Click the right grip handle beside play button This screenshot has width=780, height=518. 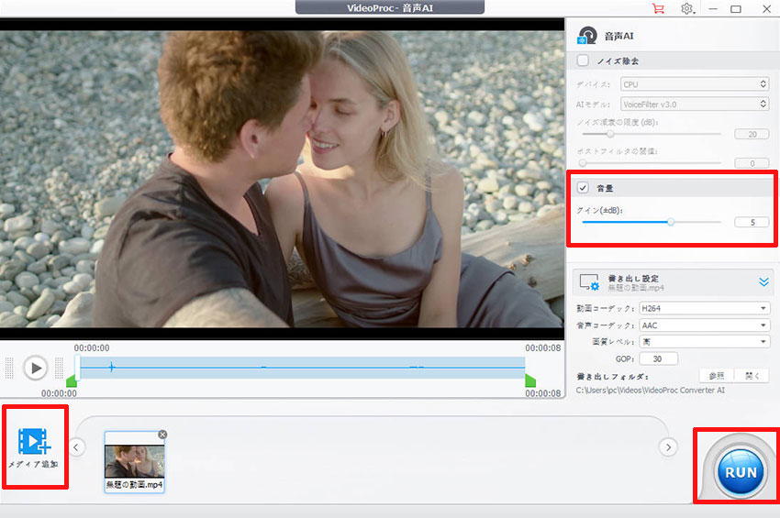point(60,368)
